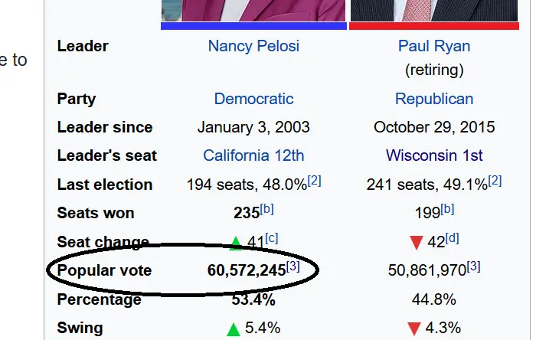This screenshot has height=340, width=536.
Task: Open footnote [2] next to 241 seats
Action: pos(495,181)
